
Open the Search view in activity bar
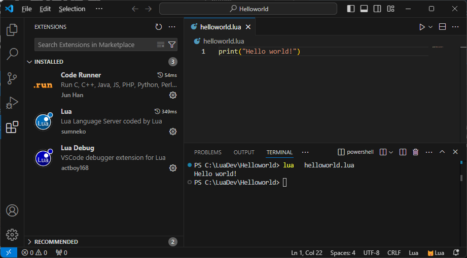pyautogui.click(x=12, y=54)
